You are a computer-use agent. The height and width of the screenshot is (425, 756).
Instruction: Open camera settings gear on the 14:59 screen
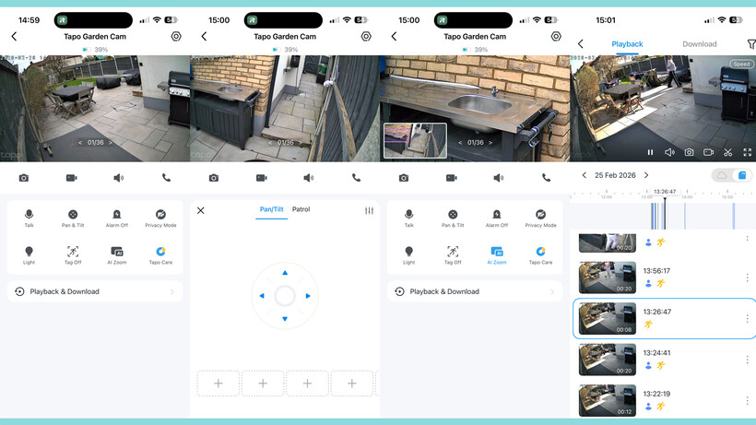point(176,36)
